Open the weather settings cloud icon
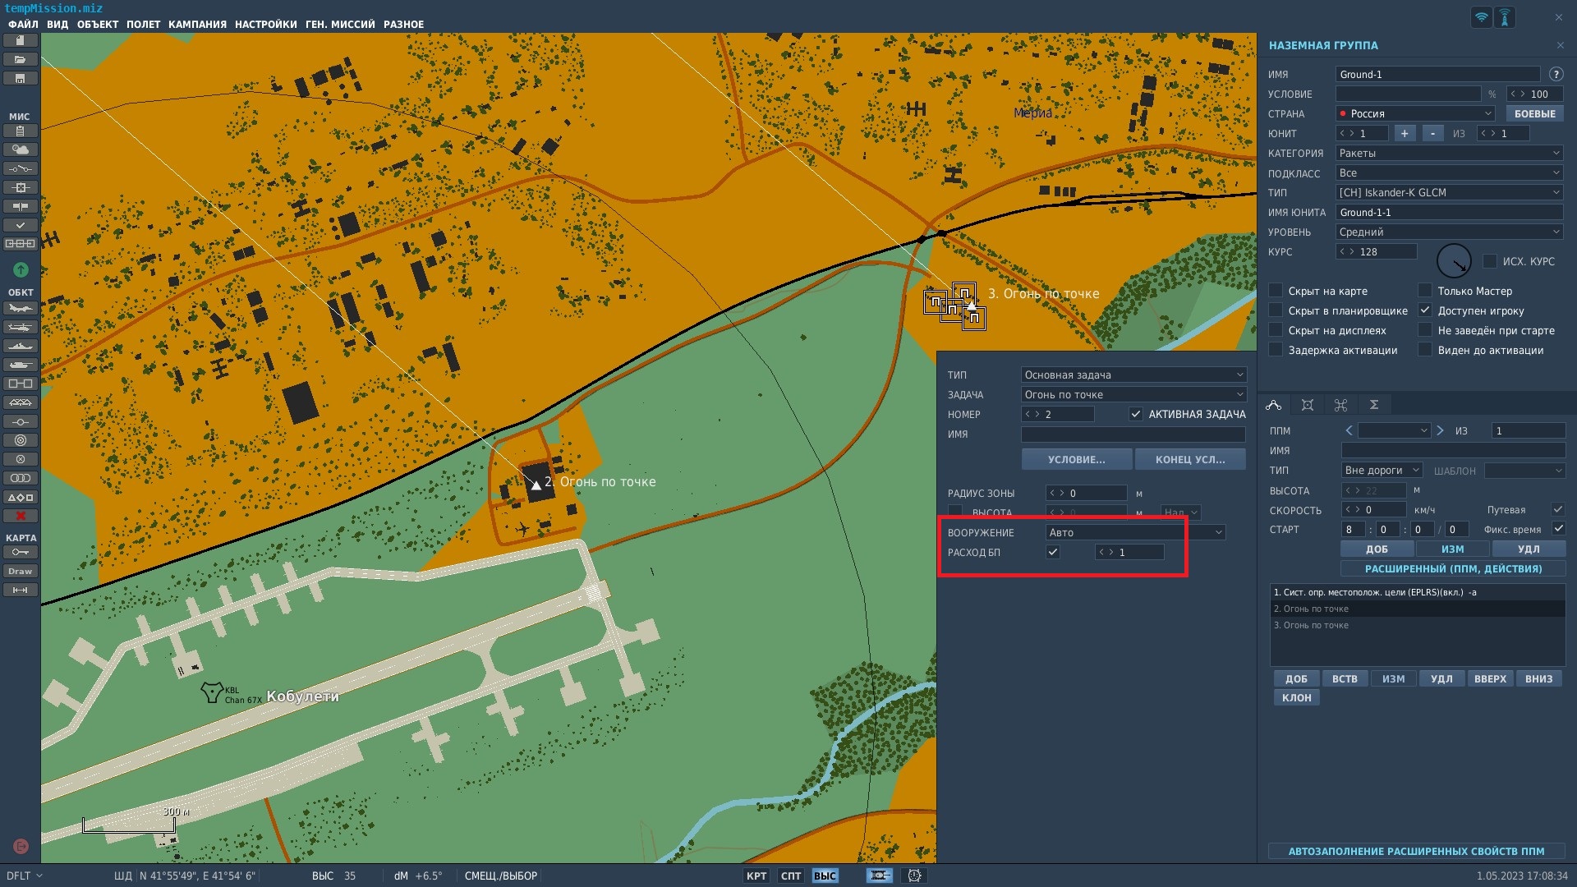1577x887 pixels. (21, 149)
